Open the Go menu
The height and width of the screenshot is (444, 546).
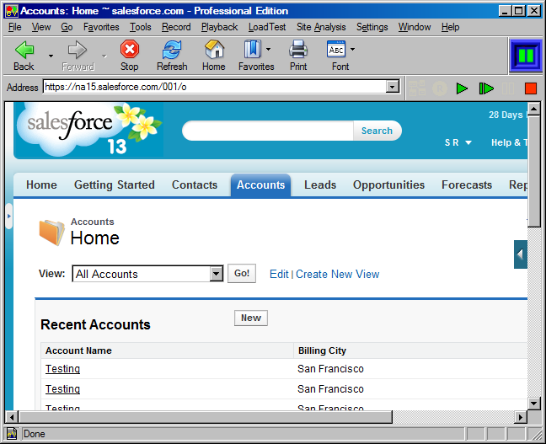(x=67, y=27)
